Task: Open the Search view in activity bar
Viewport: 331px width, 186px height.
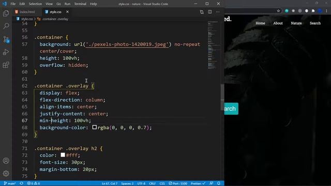Action: (6, 26)
